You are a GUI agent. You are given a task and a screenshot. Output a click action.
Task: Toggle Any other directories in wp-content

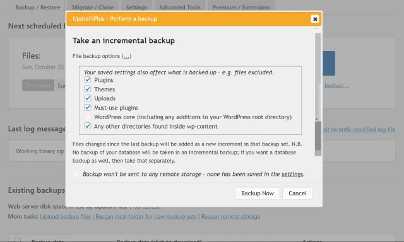click(x=88, y=126)
